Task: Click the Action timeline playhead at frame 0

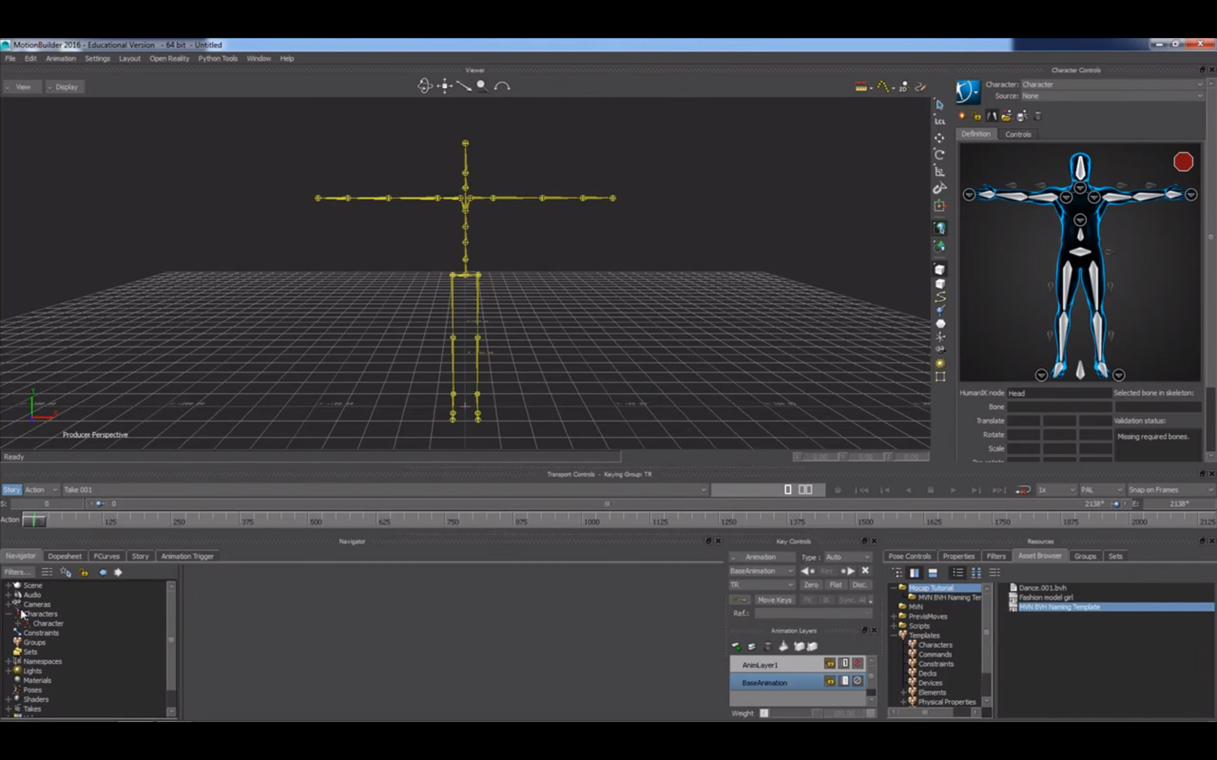Action: click(35, 521)
